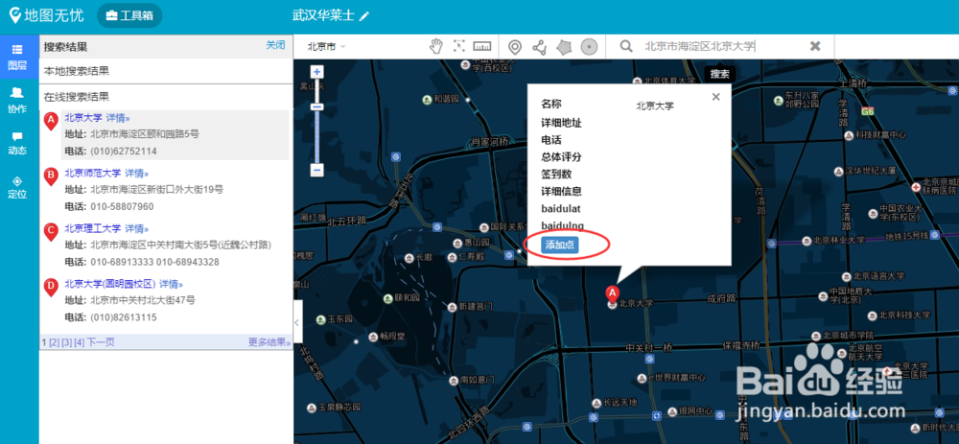Click the map zoom slider handle
959x444 pixels.
click(316, 107)
